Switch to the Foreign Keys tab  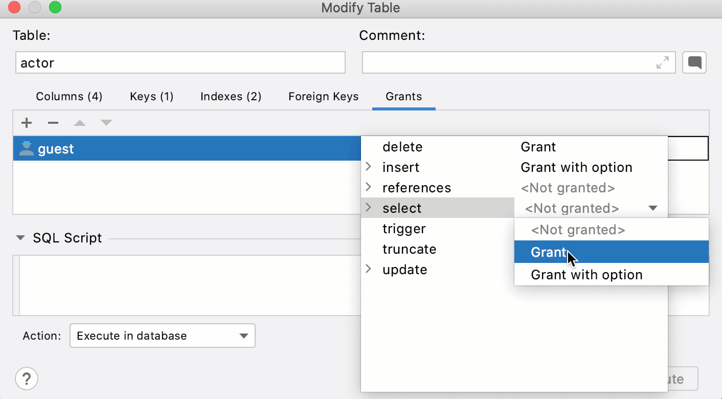(323, 97)
